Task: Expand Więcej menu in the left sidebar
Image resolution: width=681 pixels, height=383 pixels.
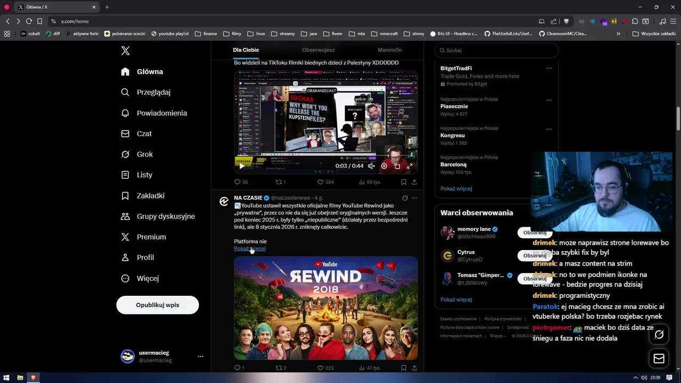Action: click(x=139, y=278)
